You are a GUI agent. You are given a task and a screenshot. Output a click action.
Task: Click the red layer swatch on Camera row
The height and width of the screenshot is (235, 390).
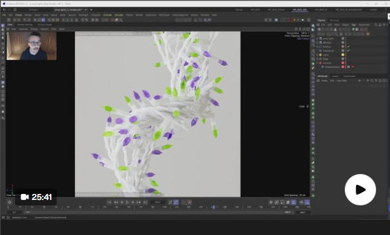click(x=343, y=63)
